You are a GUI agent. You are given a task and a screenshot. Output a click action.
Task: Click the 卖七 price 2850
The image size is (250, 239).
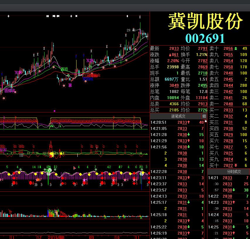[228, 67]
